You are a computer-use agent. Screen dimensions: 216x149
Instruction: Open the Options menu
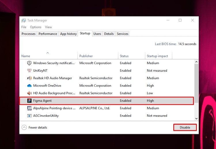point(36,27)
